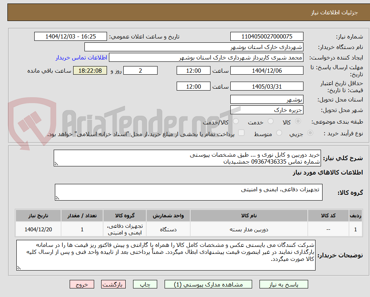Image resolution: width=370 pixels, height=297 pixels.
Task: Click the تاریخ نیاز column header
Action: 38,216
